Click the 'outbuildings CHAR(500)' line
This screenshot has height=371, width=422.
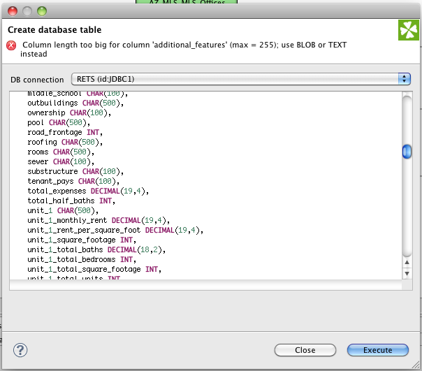75,103
